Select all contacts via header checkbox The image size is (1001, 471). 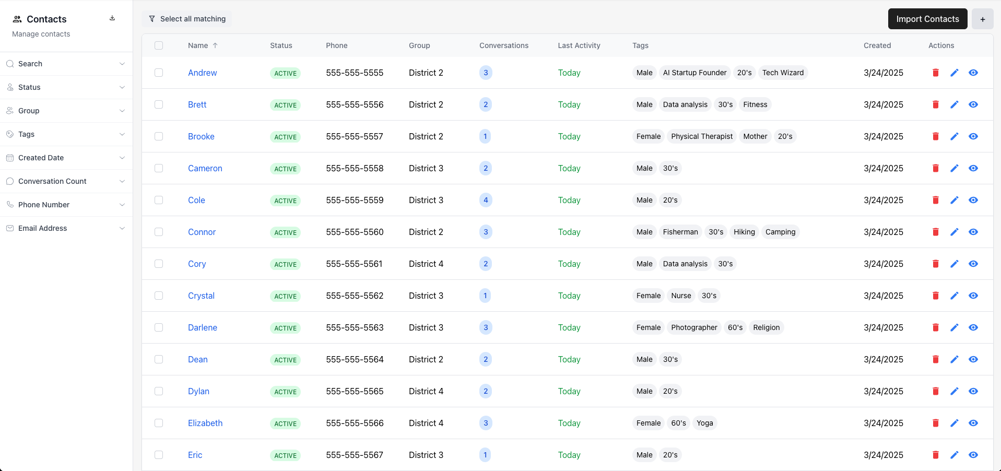click(x=159, y=45)
